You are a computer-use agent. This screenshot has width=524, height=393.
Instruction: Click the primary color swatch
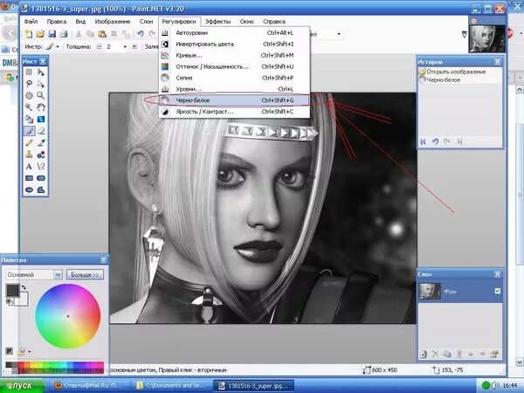point(13,290)
